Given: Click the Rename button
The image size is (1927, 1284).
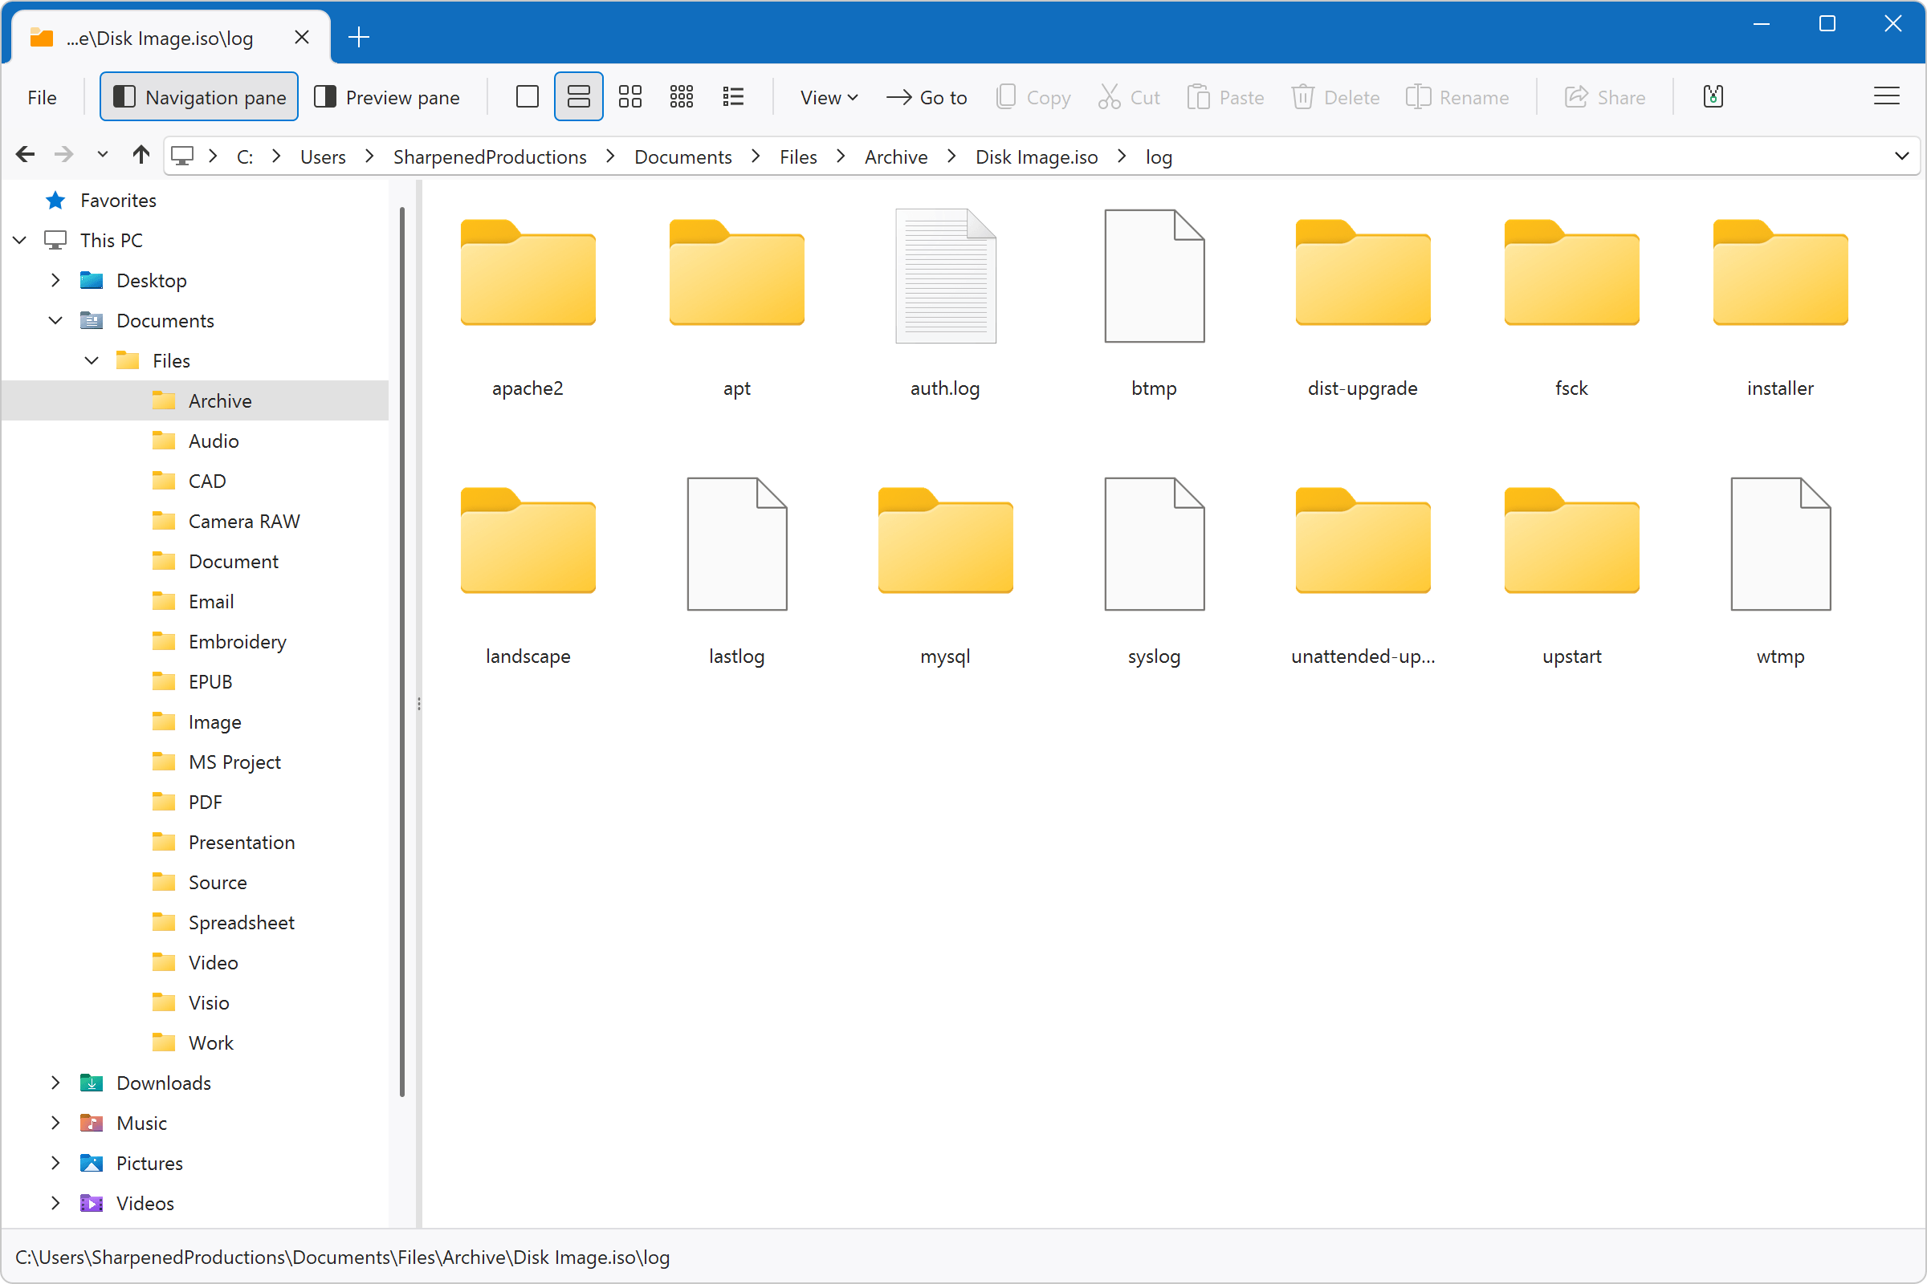Looking at the screenshot, I should pos(1458,96).
